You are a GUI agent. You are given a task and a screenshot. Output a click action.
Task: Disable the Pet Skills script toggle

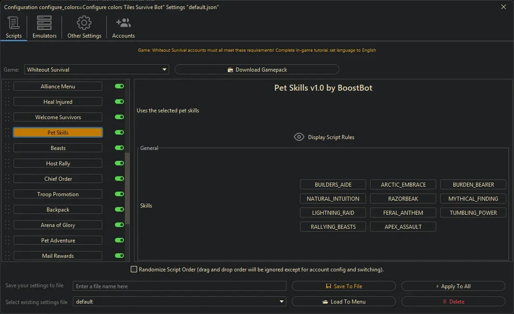click(119, 133)
